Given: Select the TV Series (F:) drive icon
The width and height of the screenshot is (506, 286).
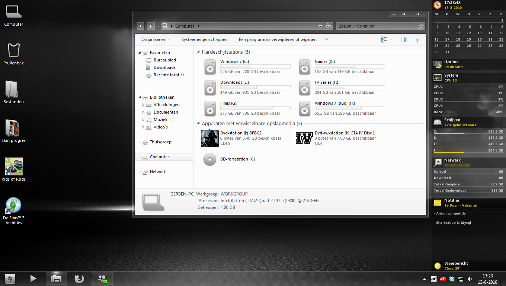Looking at the screenshot, I should pos(305,88).
